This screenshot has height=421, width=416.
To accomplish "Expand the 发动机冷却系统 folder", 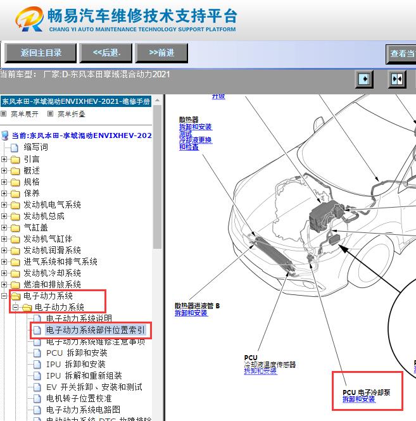I will 4,273.
